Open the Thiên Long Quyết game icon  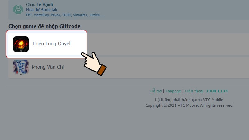tap(21, 44)
